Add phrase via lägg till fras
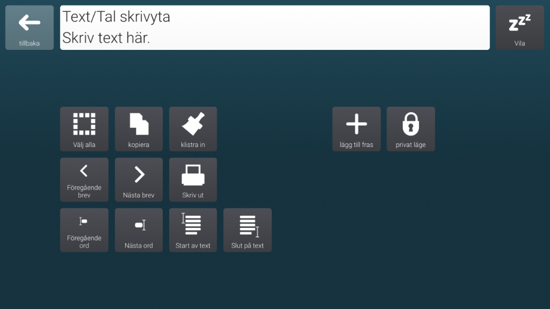The width and height of the screenshot is (550, 309). (x=357, y=129)
